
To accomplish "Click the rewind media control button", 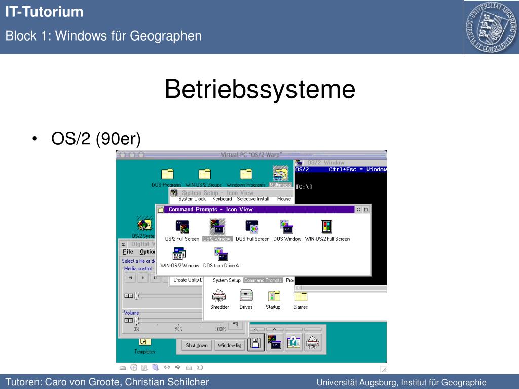I will pos(130,278).
